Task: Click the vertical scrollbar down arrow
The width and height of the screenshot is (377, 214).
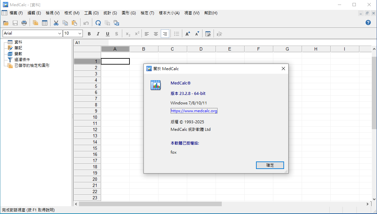Action: 374,199
